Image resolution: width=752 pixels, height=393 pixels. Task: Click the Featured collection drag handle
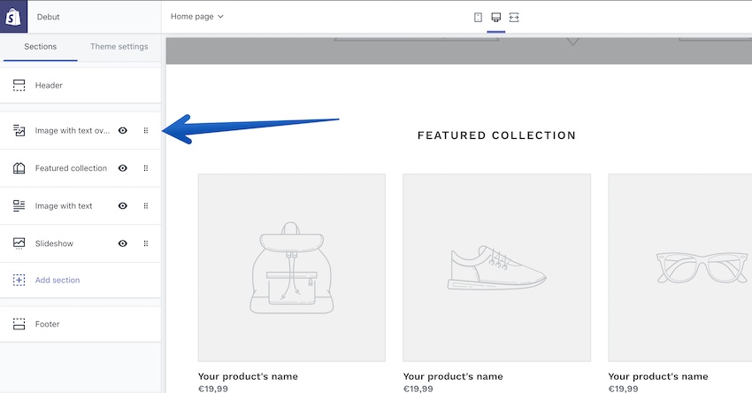(146, 168)
